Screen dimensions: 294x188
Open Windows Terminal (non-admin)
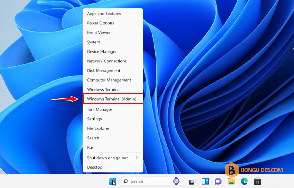point(113,89)
